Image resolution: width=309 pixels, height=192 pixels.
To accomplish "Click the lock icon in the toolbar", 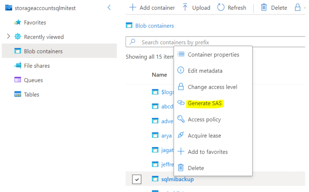I will [298, 8].
